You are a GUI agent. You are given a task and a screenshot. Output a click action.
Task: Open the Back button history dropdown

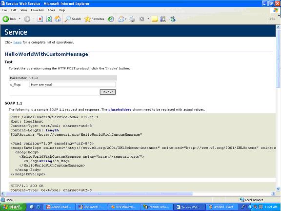[20, 19]
